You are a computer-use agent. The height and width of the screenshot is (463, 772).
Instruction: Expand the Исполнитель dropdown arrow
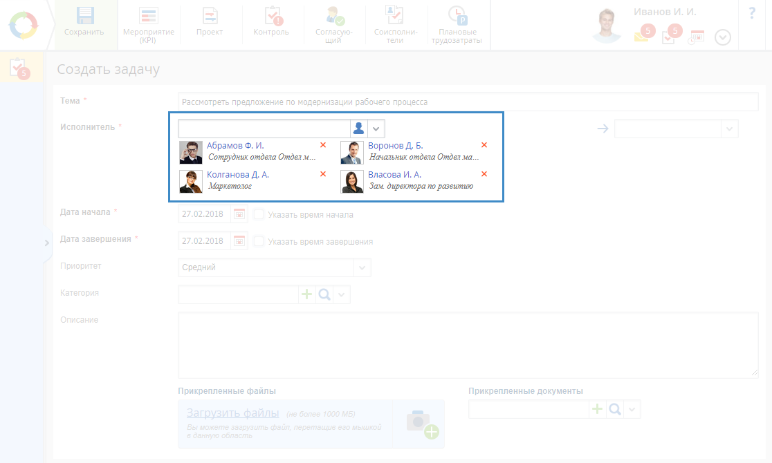376,129
